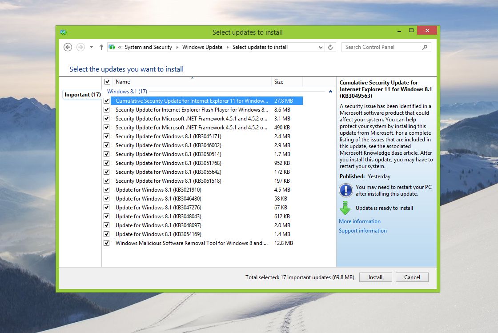Uncheck Cumulative Security Update for Internet Explorer 11
Image resolution: width=498 pixels, height=333 pixels.
tap(107, 100)
